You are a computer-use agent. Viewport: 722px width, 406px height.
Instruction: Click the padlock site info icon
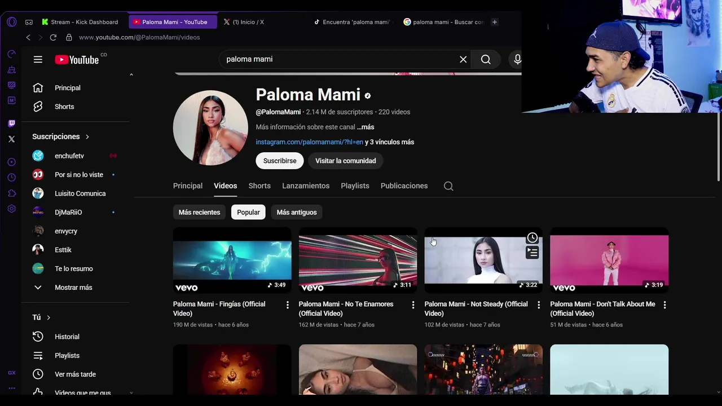[69, 37]
